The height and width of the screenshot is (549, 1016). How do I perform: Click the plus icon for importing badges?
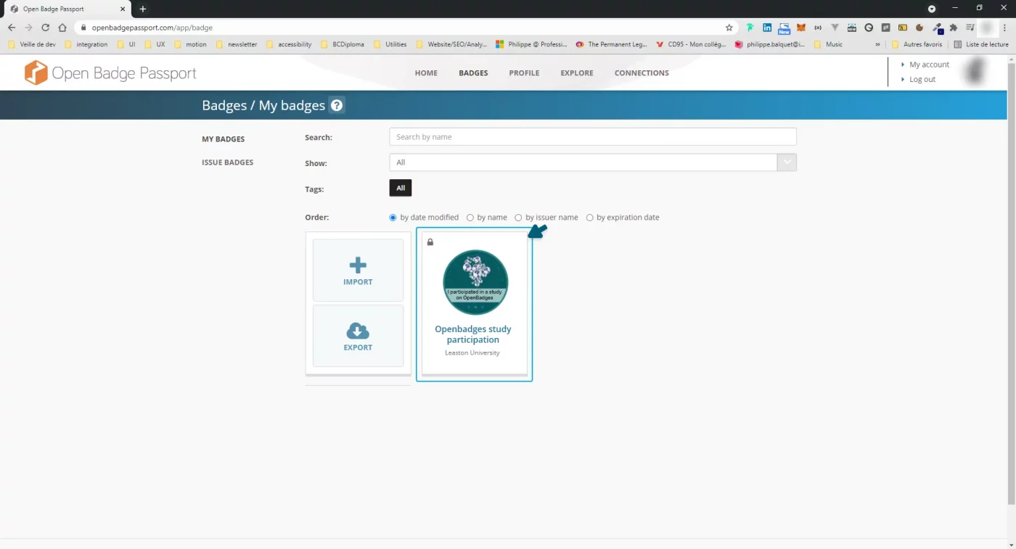coord(358,265)
